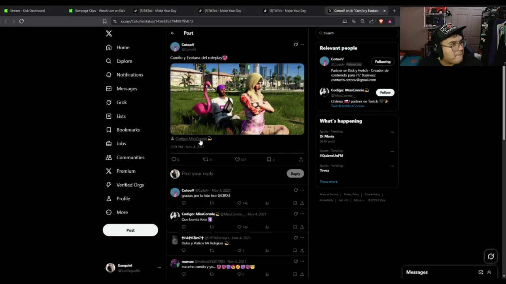Click the Communities people icon
506x284 pixels.
coord(109,157)
